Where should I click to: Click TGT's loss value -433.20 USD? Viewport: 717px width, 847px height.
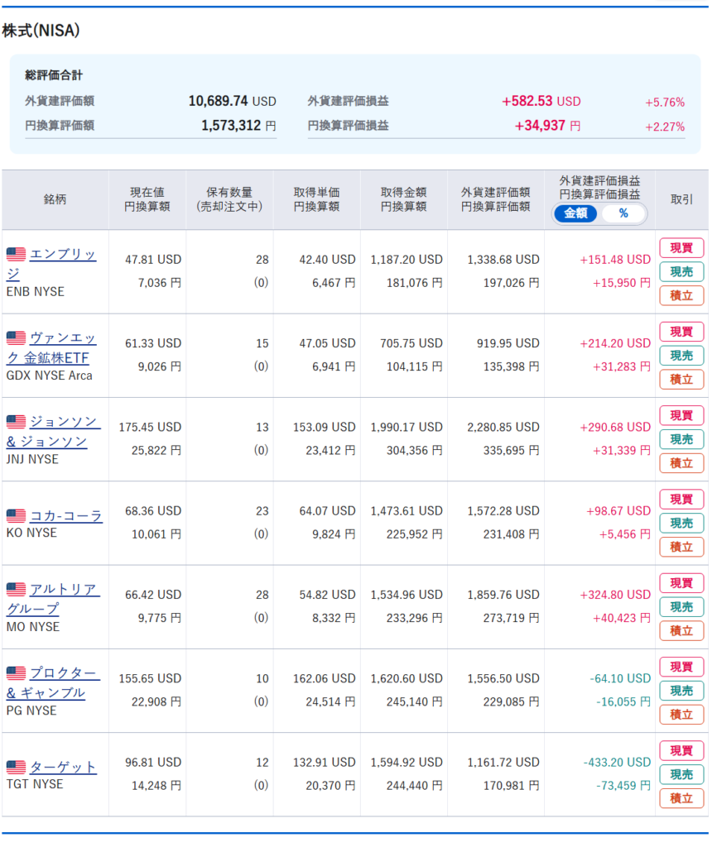tap(617, 762)
